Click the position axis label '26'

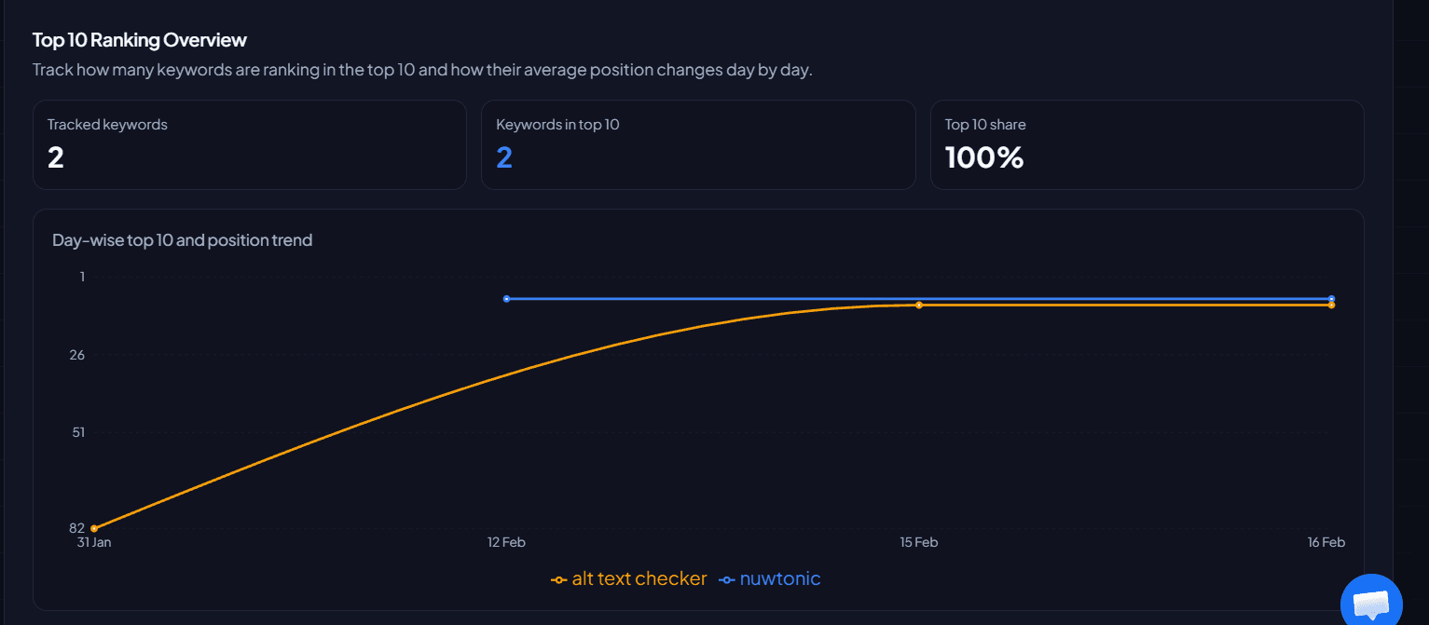pos(76,354)
